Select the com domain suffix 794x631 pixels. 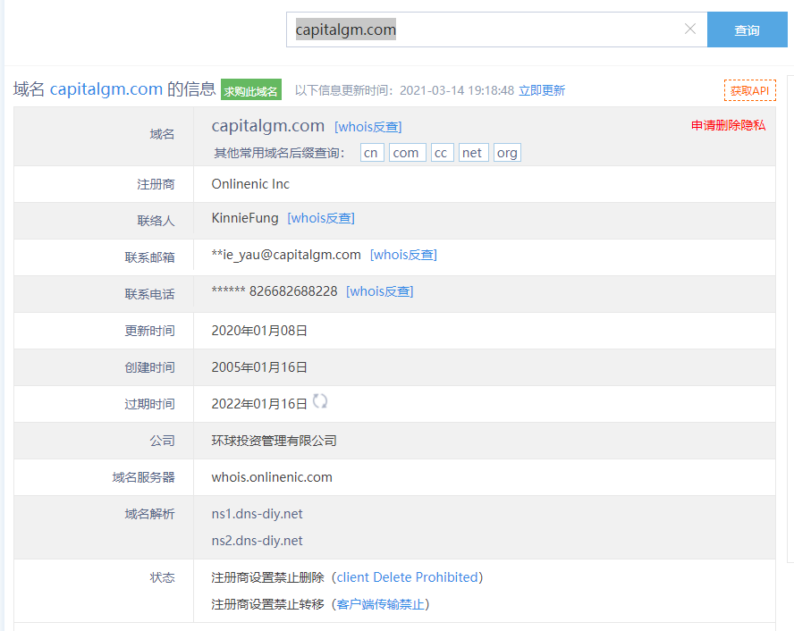406,153
